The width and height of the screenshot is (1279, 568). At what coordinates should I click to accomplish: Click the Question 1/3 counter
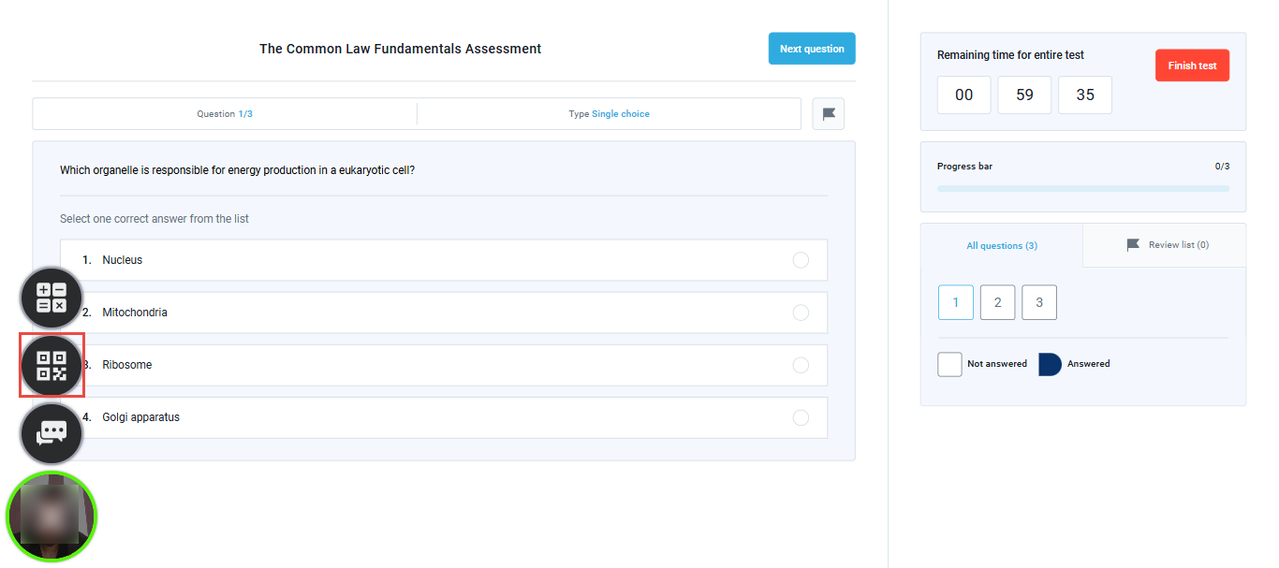tap(225, 114)
